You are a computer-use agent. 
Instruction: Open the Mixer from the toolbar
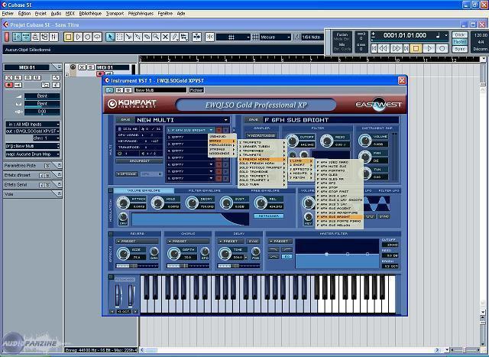pos(54,37)
